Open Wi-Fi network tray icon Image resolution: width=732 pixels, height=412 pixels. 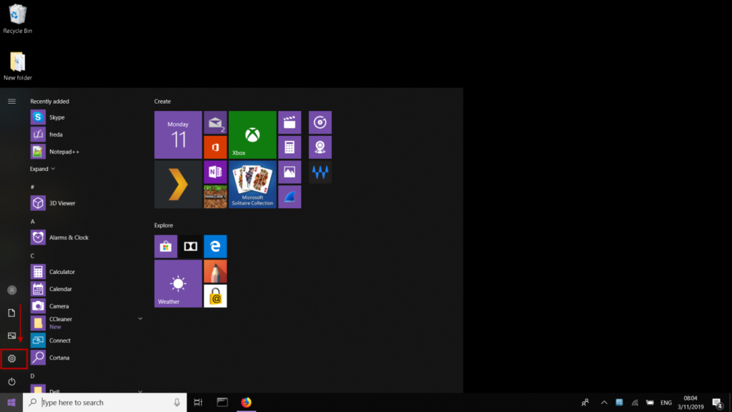(x=635, y=402)
